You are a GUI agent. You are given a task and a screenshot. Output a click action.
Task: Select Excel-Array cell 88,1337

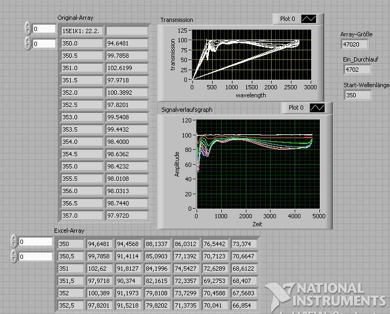[156, 244]
